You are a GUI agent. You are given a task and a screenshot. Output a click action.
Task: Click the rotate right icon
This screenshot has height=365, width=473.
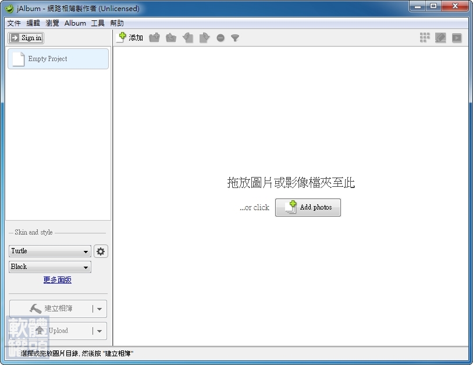[204, 38]
